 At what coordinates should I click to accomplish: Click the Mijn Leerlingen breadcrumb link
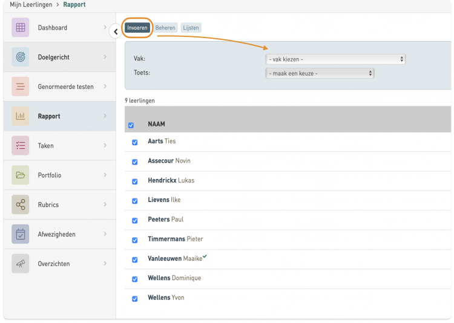(x=31, y=5)
